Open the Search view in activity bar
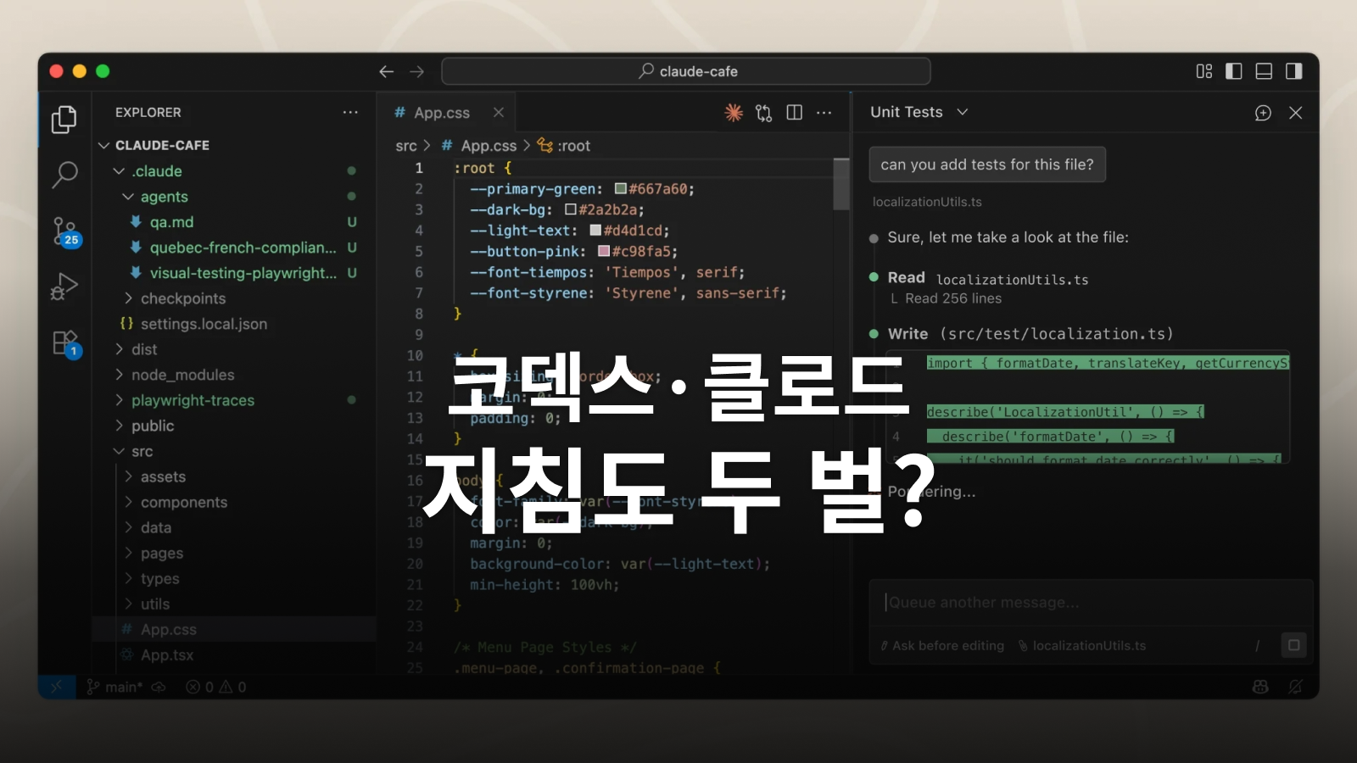Screen dimensions: 1357x763 click(64, 175)
